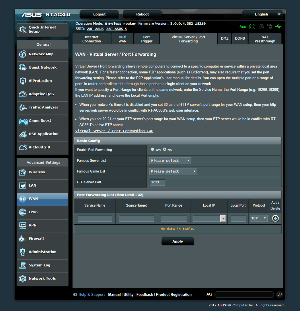
Task: Click the 28F_ASUS SSID link
Action: point(95,29)
